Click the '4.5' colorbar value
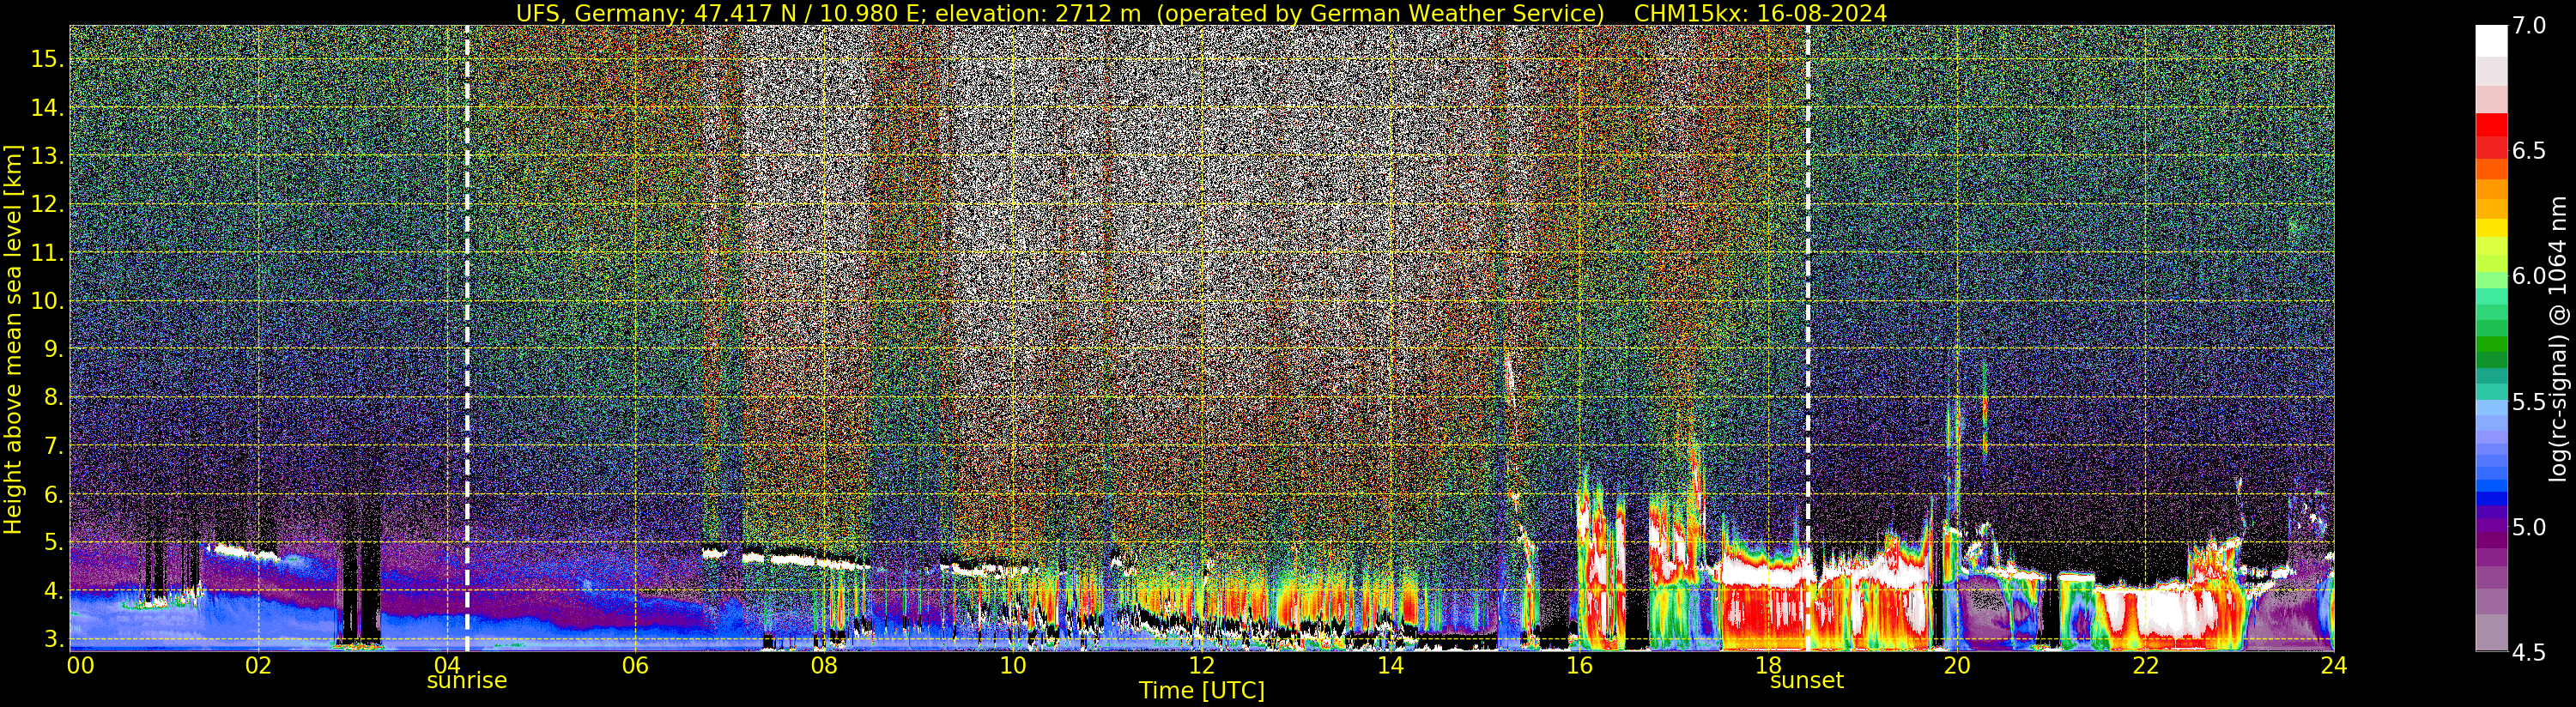 pyautogui.click(x=2530, y=652)
